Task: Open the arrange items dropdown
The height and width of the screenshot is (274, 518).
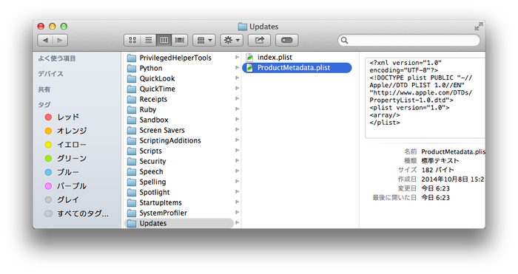Action: [x=204, y=40]
